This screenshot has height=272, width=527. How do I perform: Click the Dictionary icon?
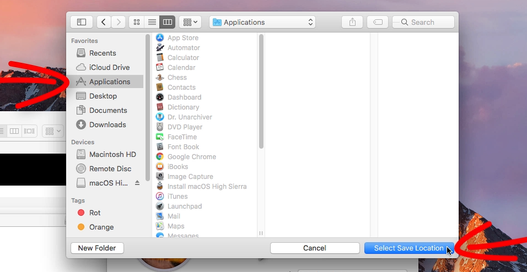click(x=160, y=107)
